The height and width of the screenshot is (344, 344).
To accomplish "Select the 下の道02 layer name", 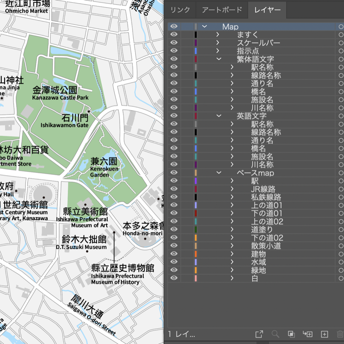I will 267,237.
